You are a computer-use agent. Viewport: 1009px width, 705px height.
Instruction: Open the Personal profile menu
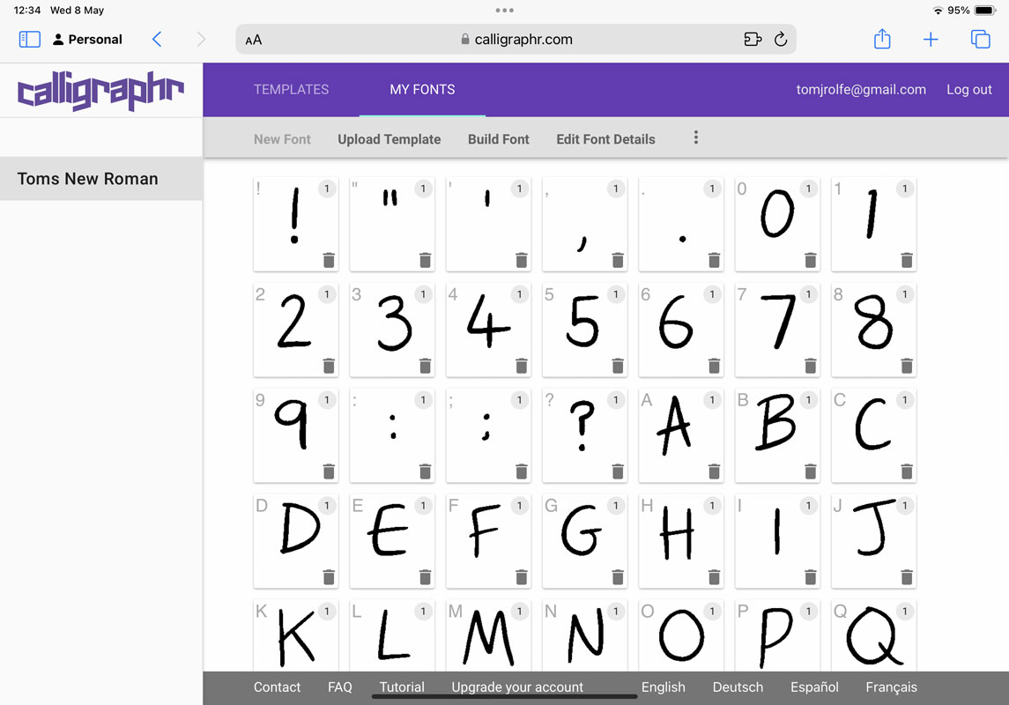click(87, 40)
